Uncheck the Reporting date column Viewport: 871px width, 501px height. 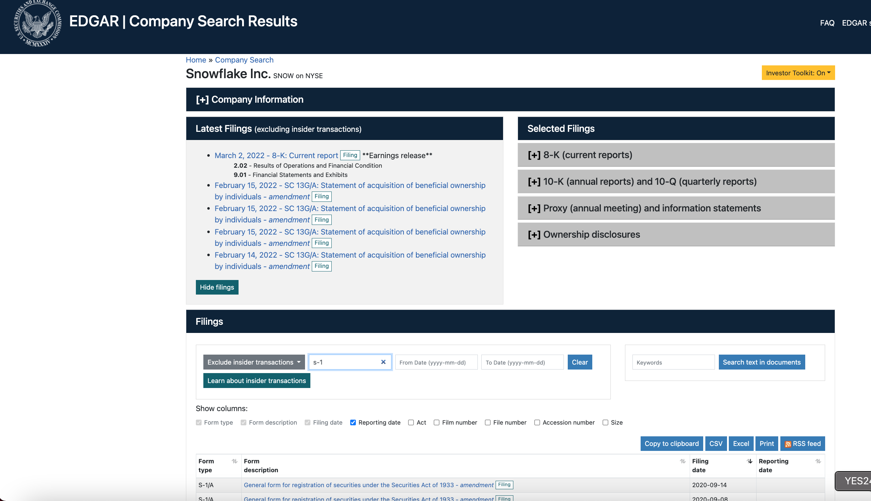[353, 422]
